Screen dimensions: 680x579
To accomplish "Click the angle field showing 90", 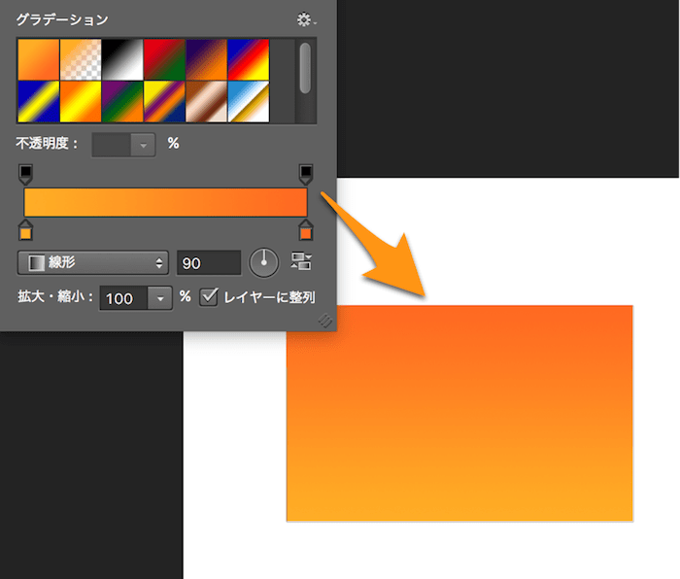I will [209, 263].
